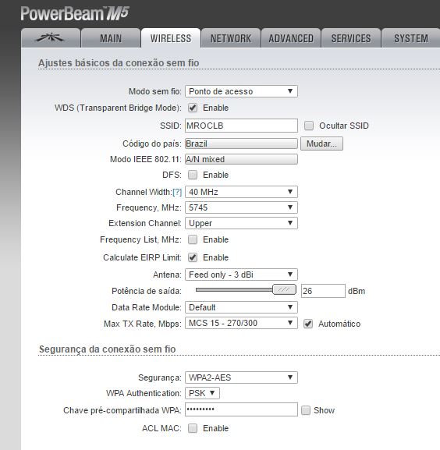Check the Ocultar SSID checkbox
Image resolution: width=440 pixels, height=450 pixels.
[309, 126]
